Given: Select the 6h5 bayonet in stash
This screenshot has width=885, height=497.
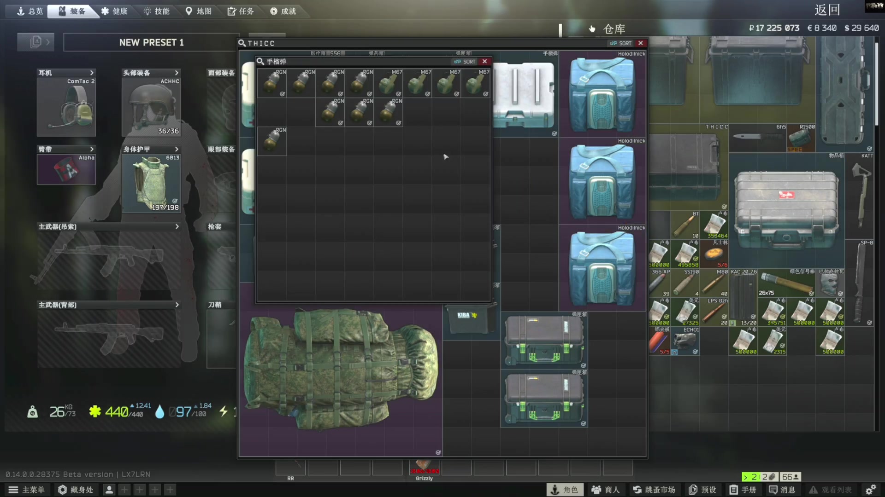Looking at the screenshot, I should pos(757,138).
